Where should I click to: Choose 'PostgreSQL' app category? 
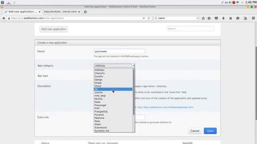click(x=113, y=112)
